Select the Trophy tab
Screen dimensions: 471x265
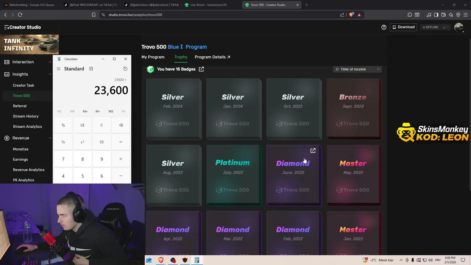pos(181,57)
